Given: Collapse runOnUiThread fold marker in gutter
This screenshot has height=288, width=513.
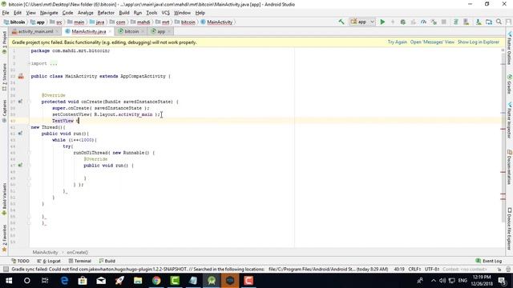Looking at the screenshot, I should tap(29, 153).
